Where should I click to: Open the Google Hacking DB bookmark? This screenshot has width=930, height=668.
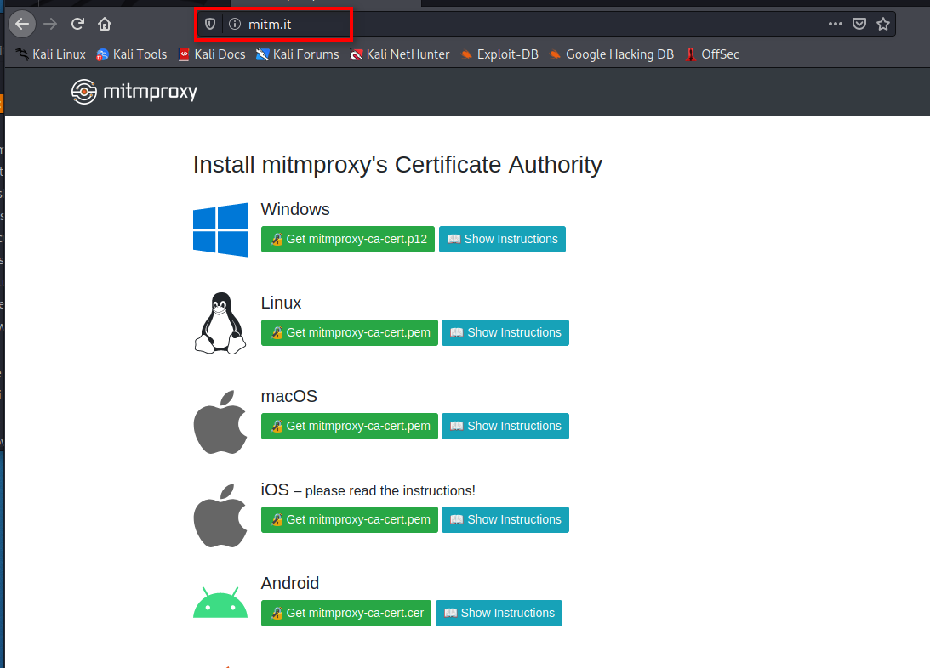pos(611,54)
